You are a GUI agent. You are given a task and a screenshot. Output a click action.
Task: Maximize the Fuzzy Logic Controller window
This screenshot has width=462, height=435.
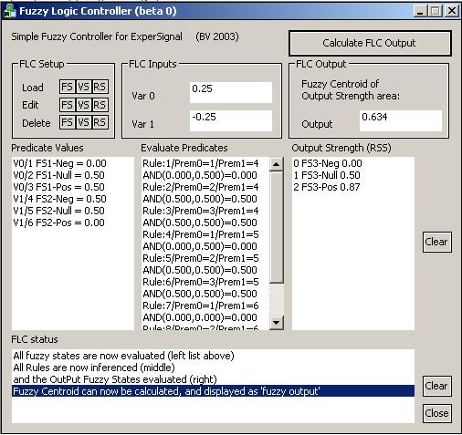(436, 11)
